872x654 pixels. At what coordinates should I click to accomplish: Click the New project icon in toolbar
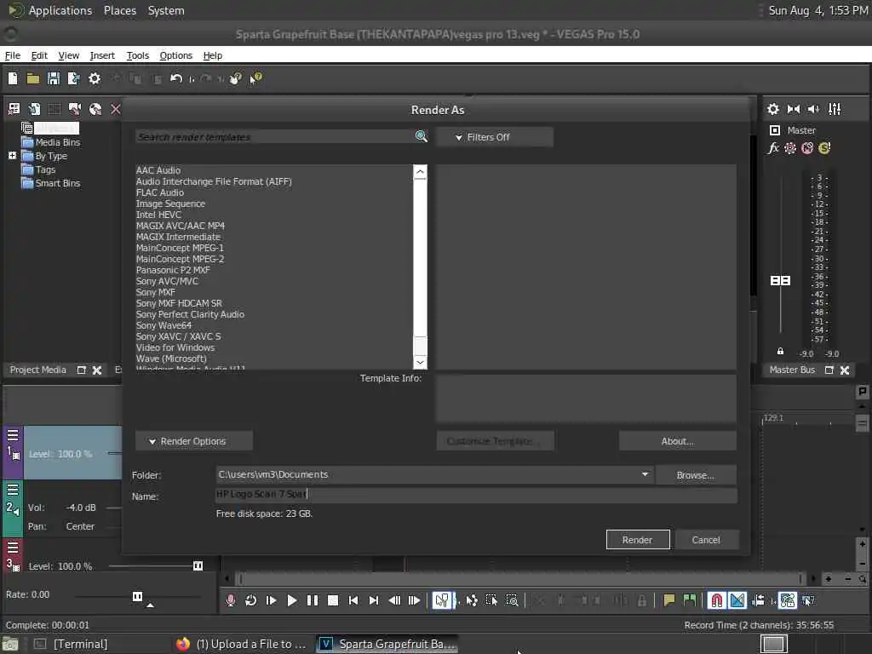13,78
